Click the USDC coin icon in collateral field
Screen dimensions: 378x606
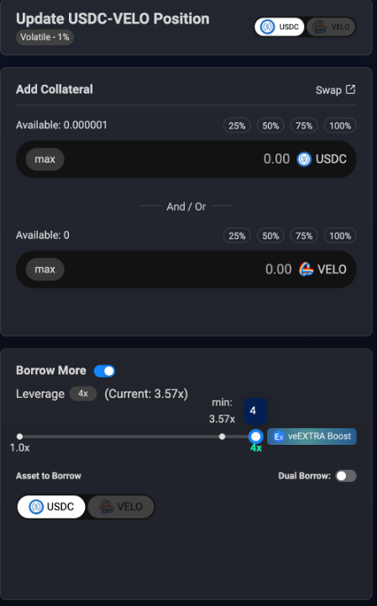304,159
